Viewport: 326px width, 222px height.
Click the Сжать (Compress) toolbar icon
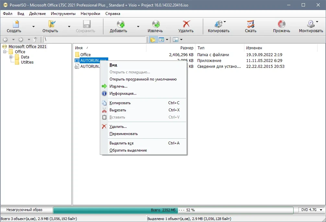tap(250, 24)
